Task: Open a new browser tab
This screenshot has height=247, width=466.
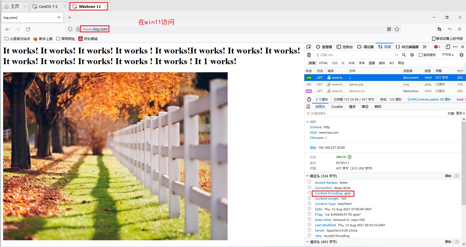Action: tap(70, 17)
